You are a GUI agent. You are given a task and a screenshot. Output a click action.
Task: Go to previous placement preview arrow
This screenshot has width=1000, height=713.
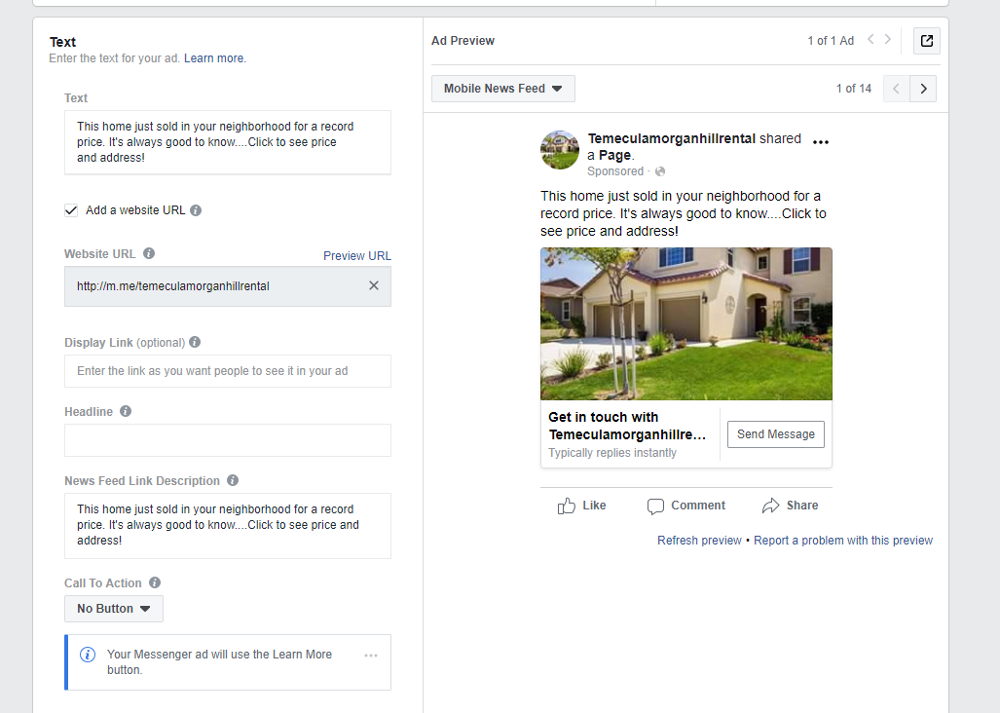click(x=896, y=89)
